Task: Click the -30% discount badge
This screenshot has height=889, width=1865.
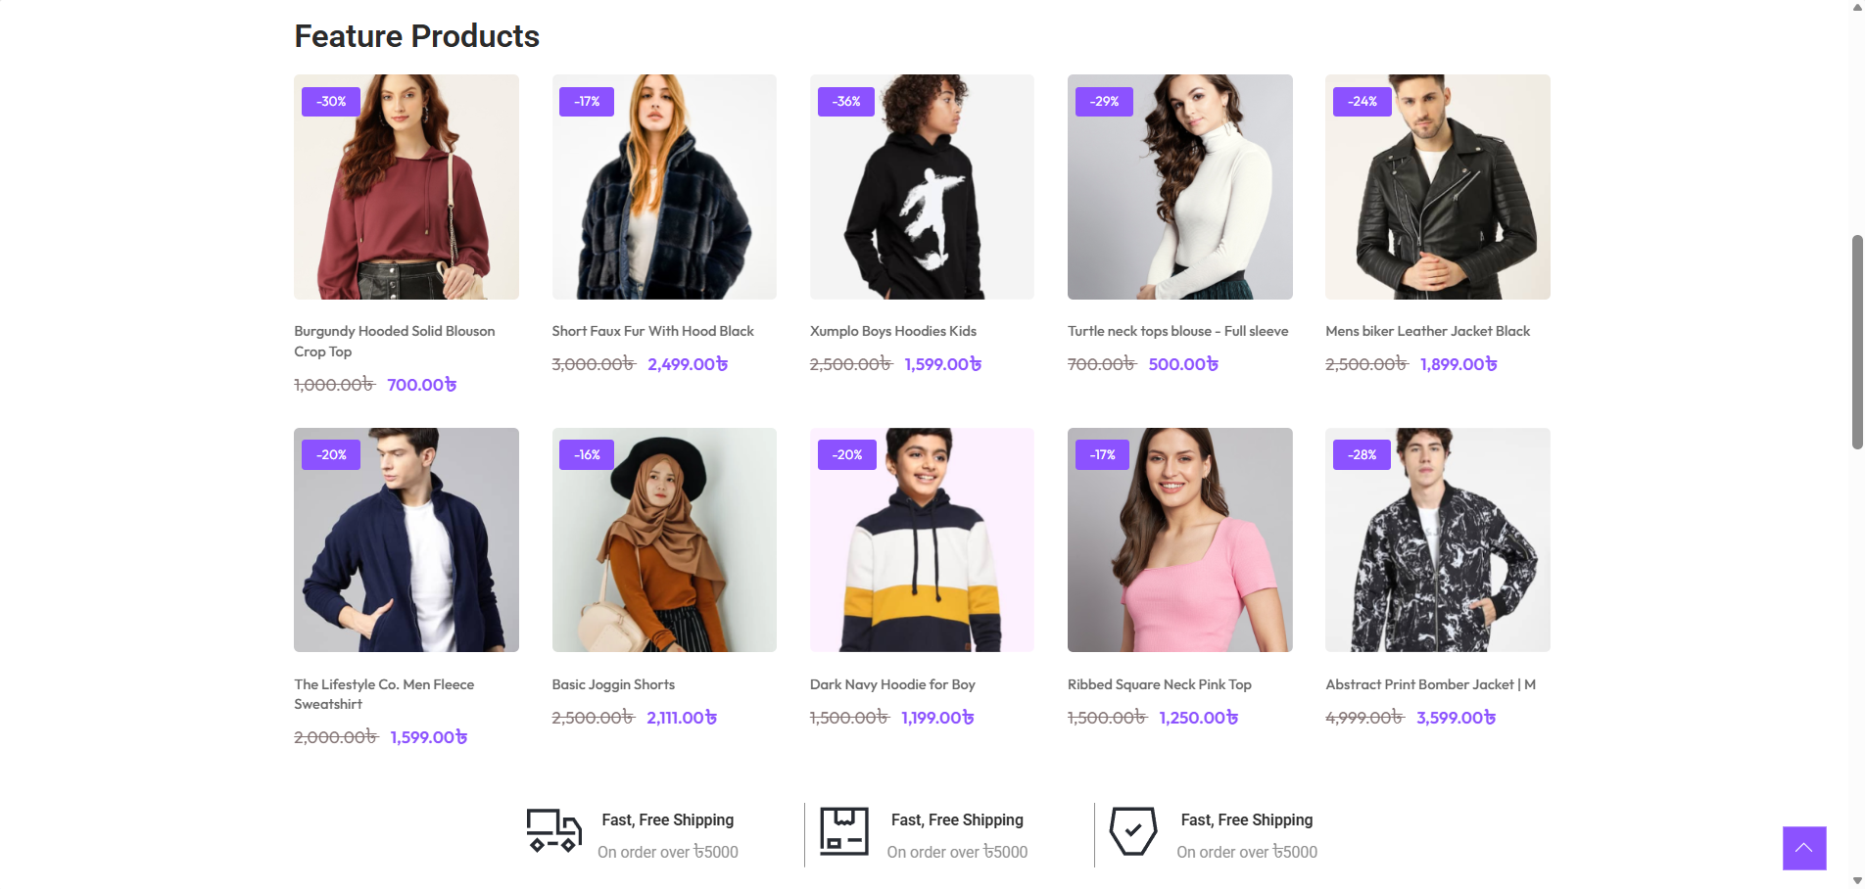Action: (331, 102)
